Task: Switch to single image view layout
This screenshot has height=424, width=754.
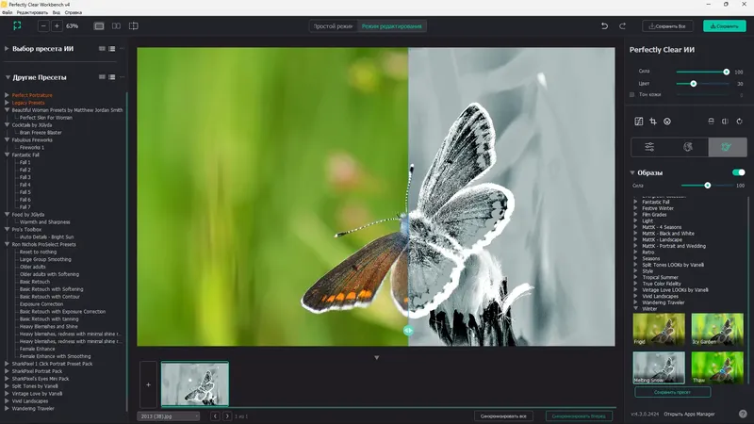Action: [99, 26]
